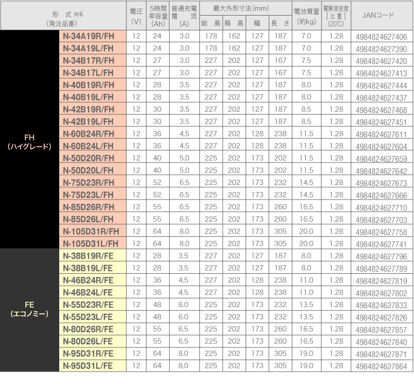
Task: Select JAN code 4984824627406
Action: coord(382,37)
